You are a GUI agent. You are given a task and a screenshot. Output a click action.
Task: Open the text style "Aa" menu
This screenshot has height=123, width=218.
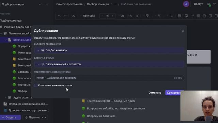[73, 16]
